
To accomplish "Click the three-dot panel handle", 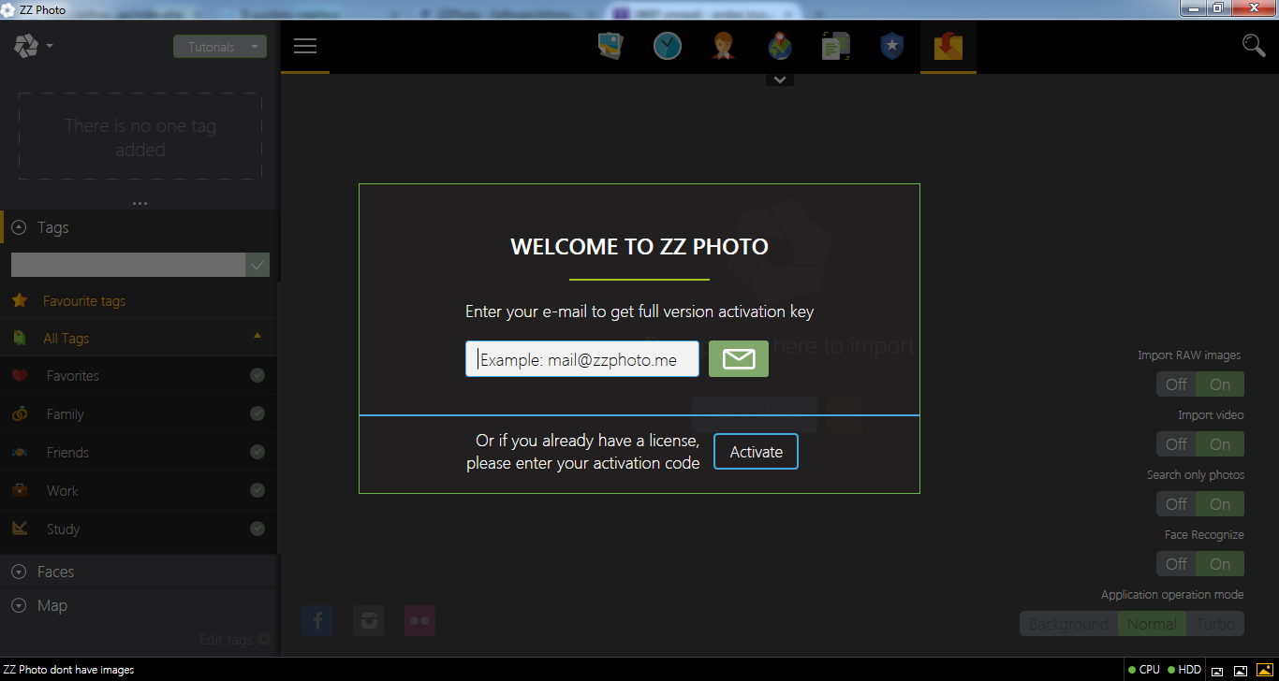I will 140,203.
